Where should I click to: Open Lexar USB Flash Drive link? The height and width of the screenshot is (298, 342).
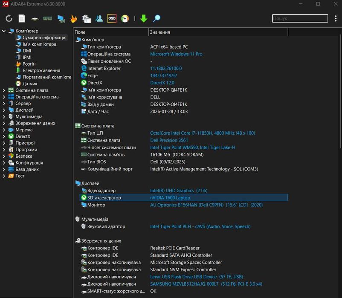[x=197, y=277]
